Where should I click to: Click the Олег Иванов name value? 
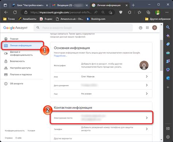point(88,77)
